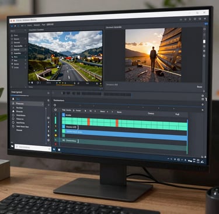The image size is (219, 214).
Task: Click the blue taskbar icon right of search field
Action: (54, 150)
